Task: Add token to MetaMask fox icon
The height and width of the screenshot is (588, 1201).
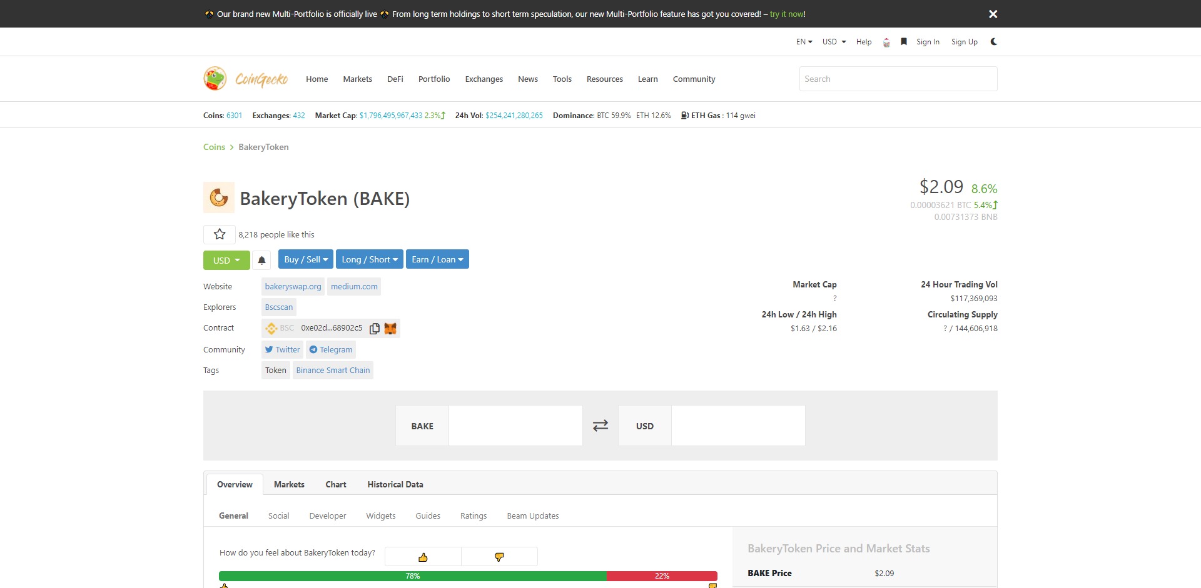Action: pyautogui.click(x=390, y=328)
